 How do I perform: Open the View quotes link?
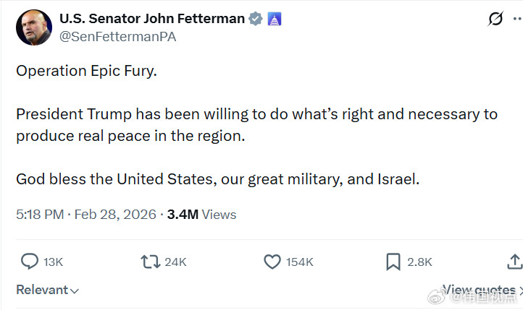478,289
